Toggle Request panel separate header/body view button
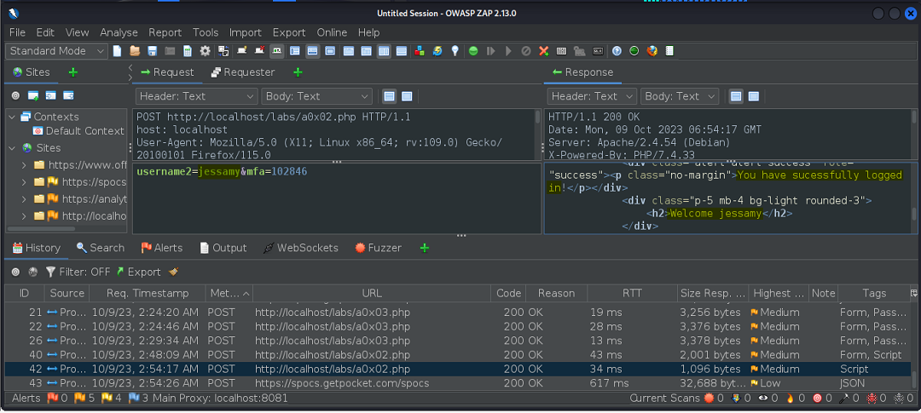The height and width of the screenshot is (413, 921). (389, 96)
